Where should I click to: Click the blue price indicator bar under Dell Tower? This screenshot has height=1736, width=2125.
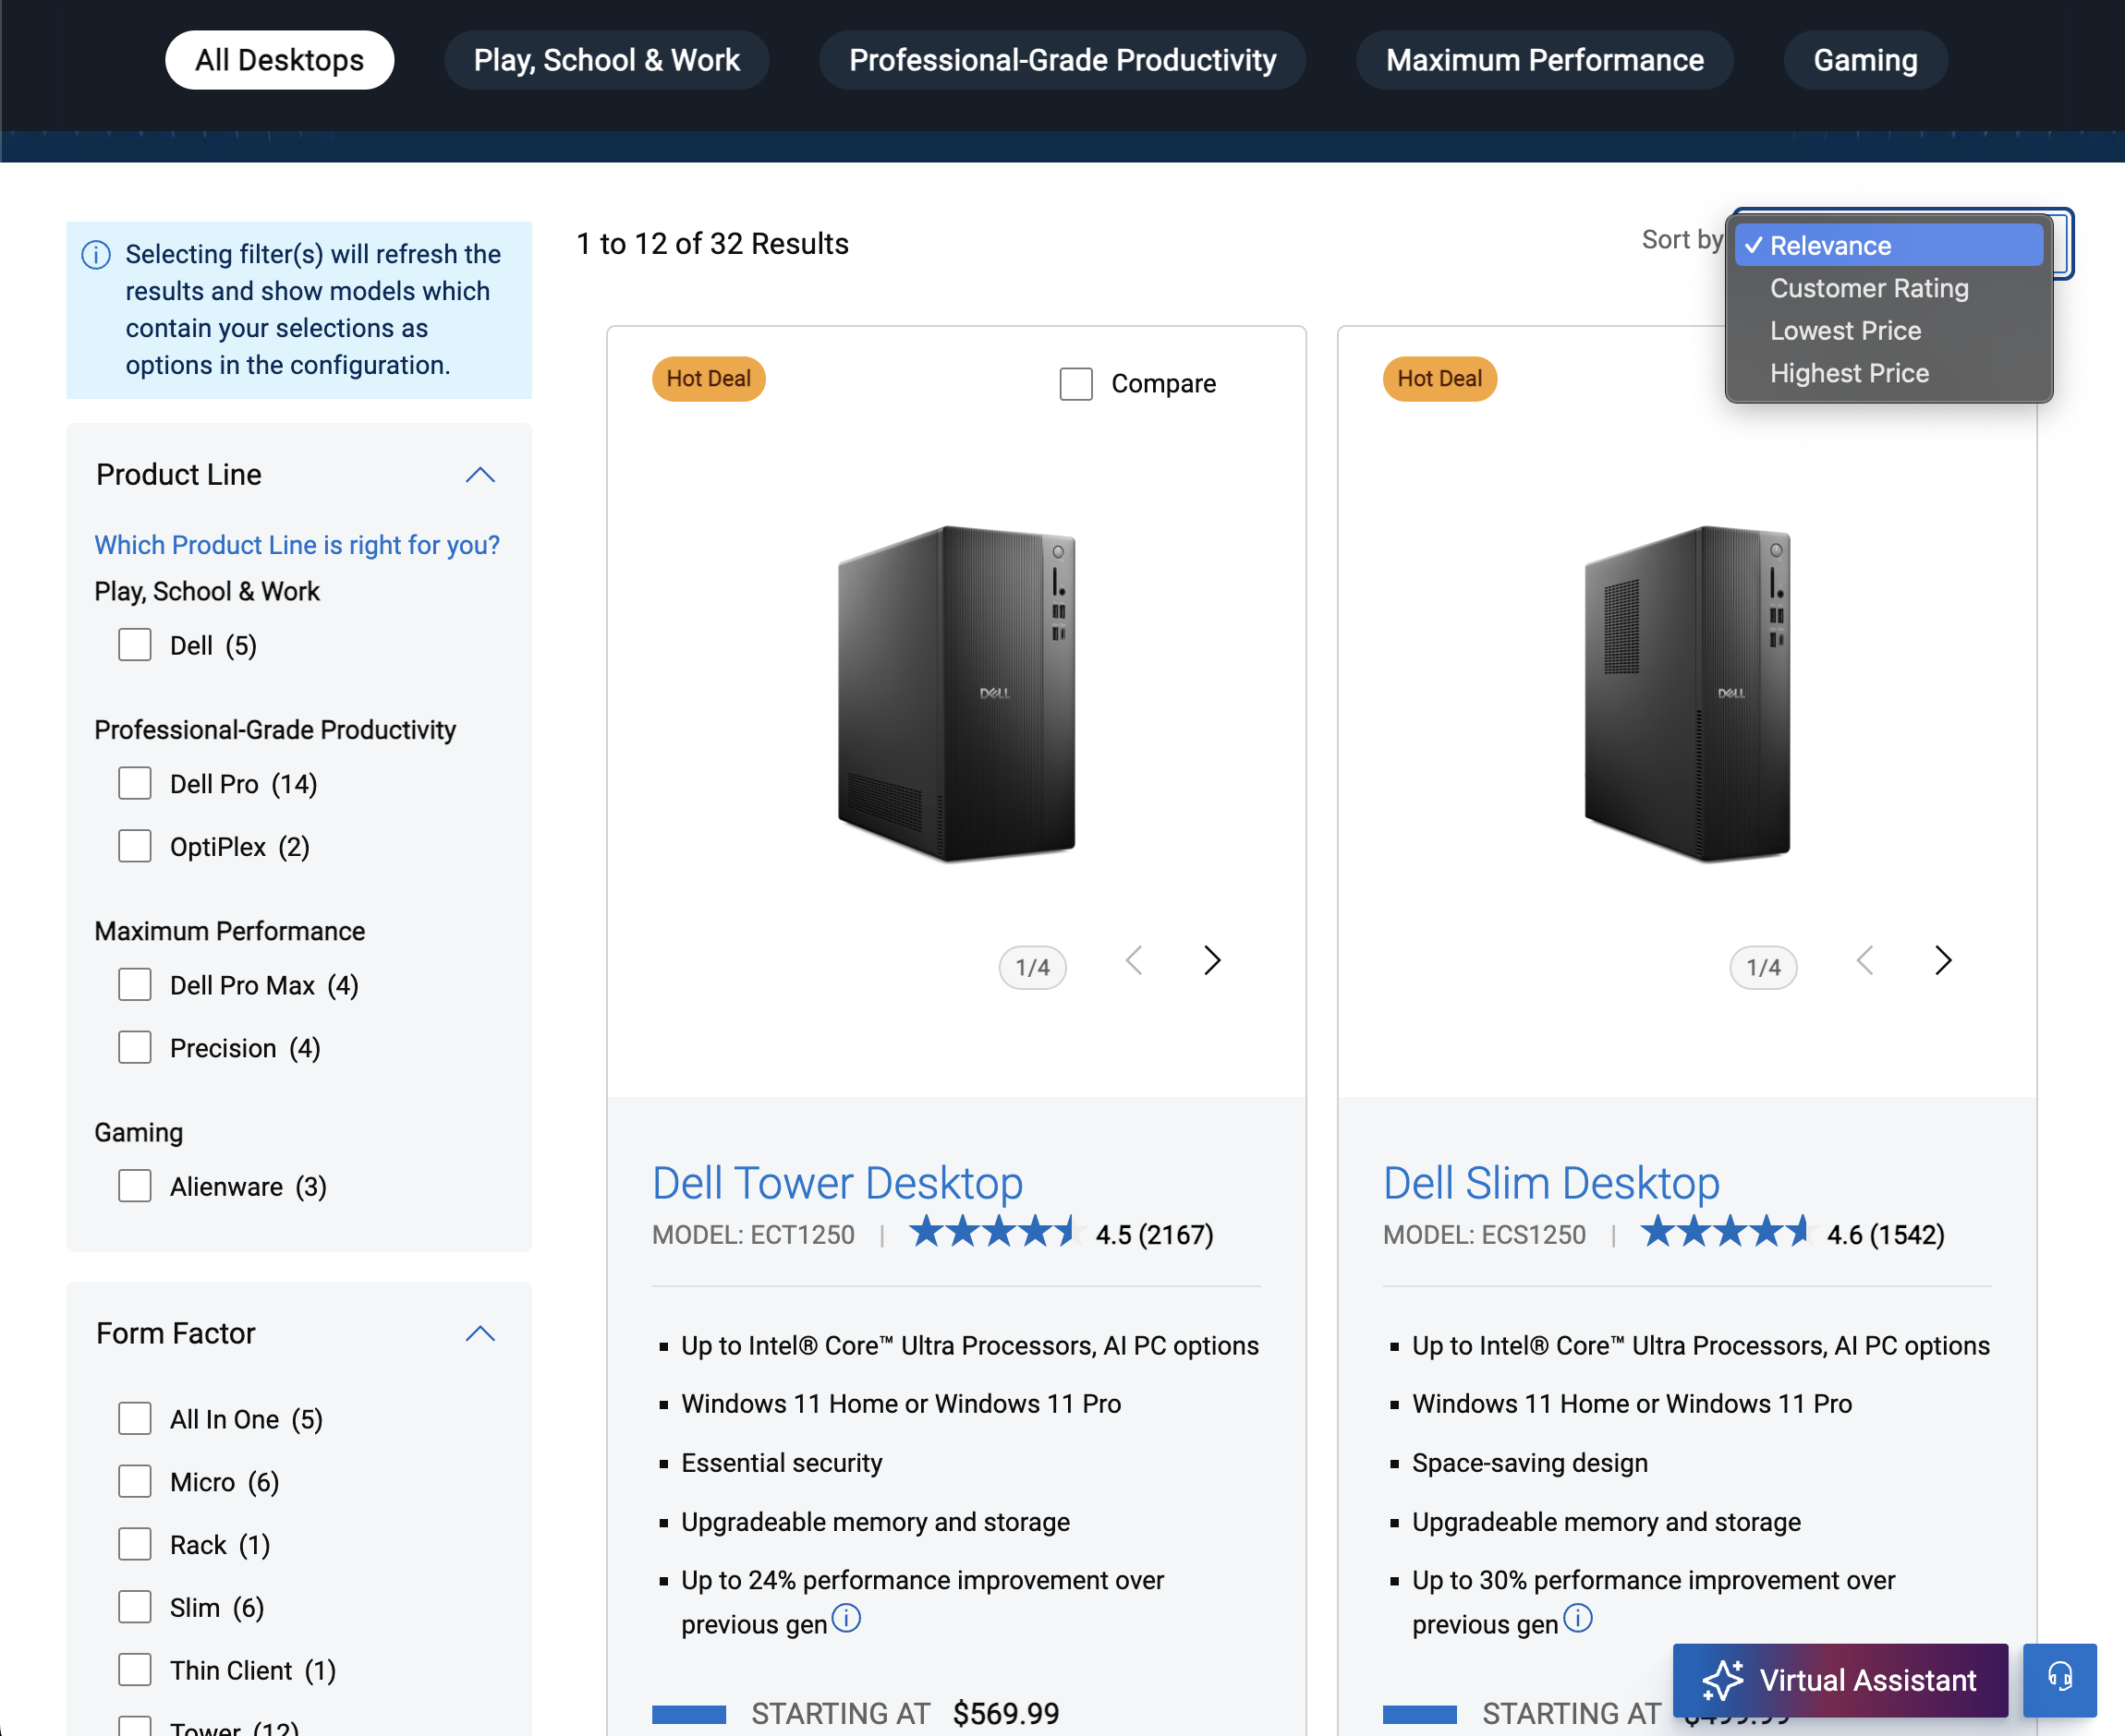pyautogui.click(x=687, y=1712)
